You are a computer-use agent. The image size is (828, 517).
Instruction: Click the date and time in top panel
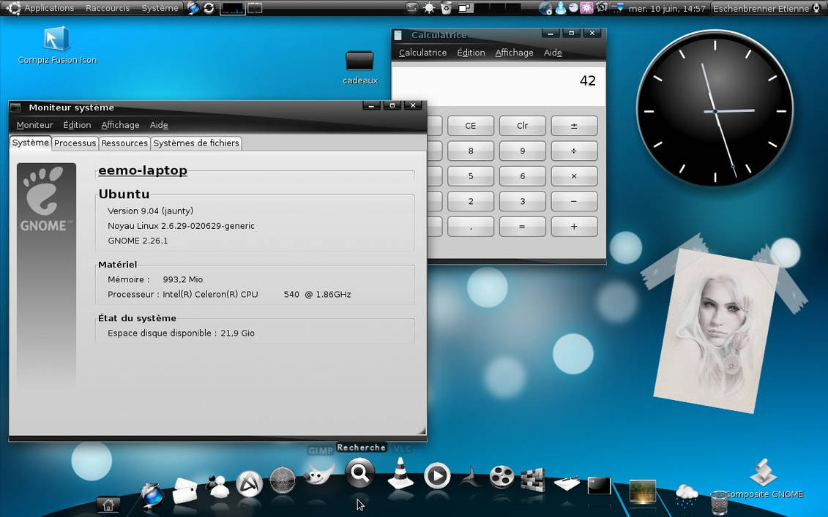[666, 9]
